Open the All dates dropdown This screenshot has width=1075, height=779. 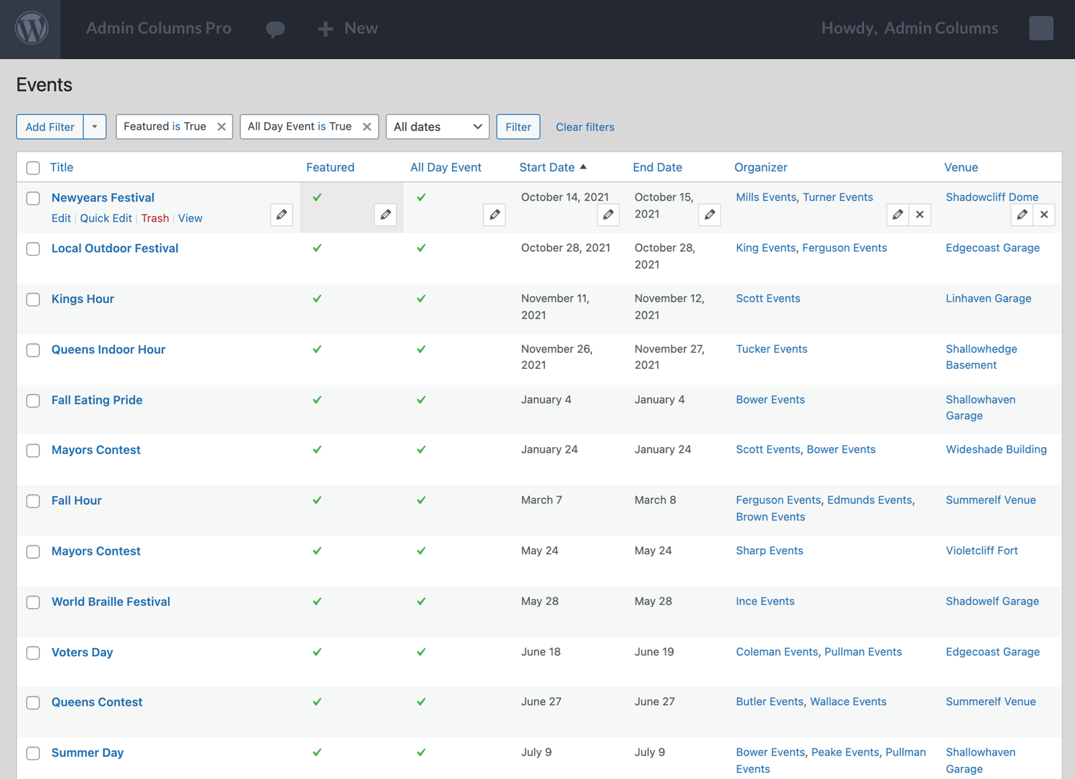(x=437, y=127)
